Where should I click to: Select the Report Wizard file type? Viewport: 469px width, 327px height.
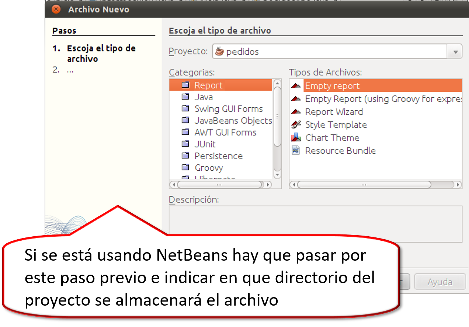point(334,112)
